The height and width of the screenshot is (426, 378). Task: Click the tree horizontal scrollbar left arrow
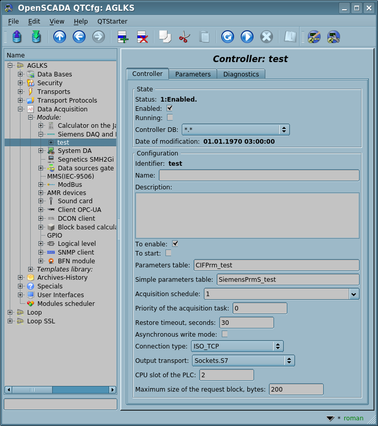8,390
